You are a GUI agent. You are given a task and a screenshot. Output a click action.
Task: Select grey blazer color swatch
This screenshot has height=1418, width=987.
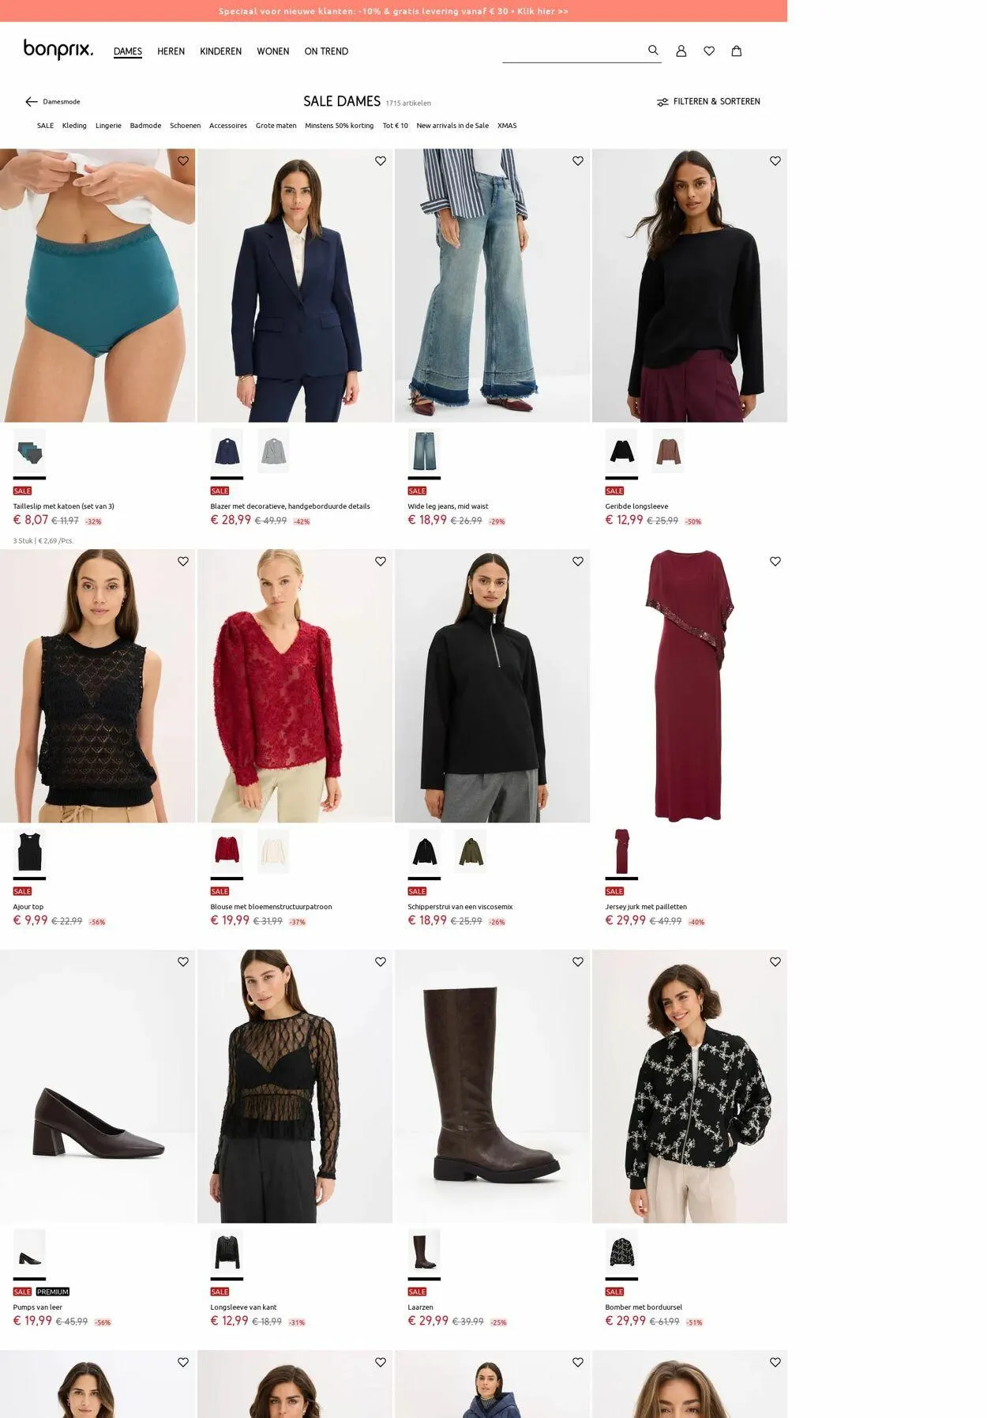coord(273,451)
